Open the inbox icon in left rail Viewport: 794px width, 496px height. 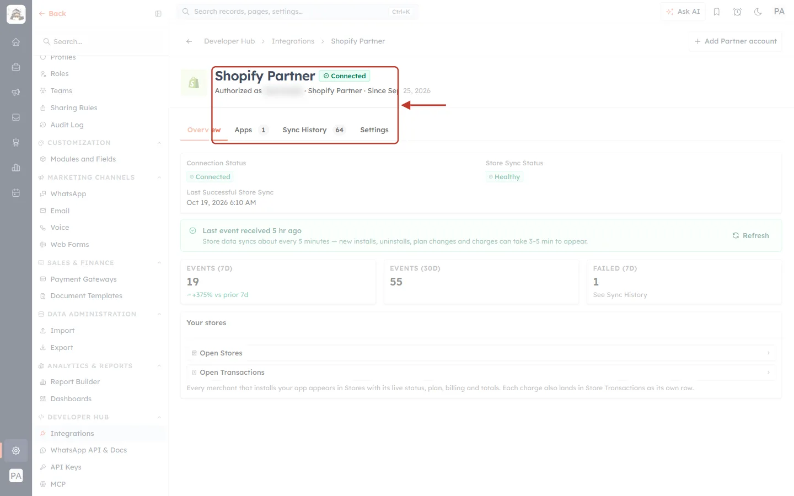[x=16, y=117]
